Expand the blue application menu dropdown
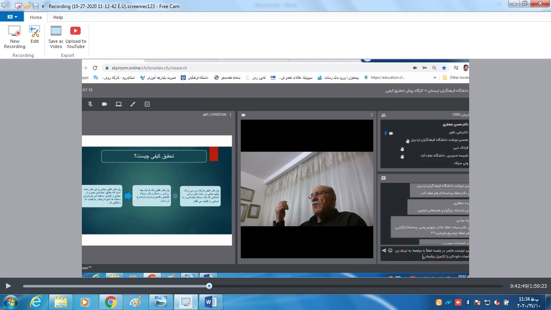The height and width of the screenshot is (310, 551). pyautogui.click(x=12, y=17)
